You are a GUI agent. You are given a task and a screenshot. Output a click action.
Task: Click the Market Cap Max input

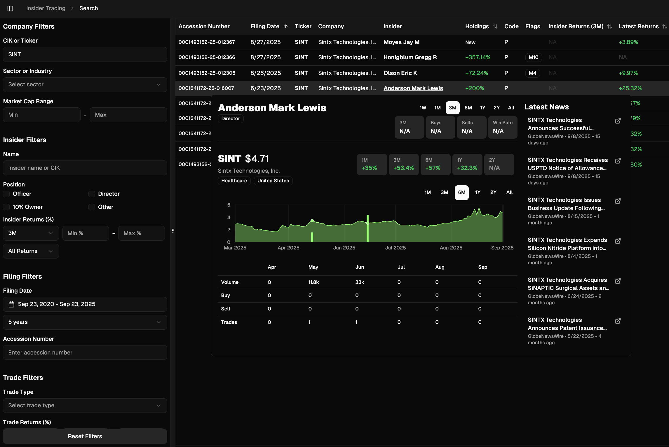point(128,115)
